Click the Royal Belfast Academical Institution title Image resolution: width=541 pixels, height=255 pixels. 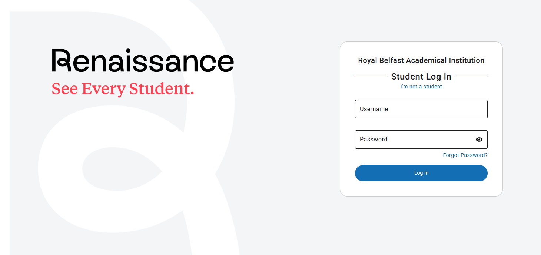click(421, 60)
